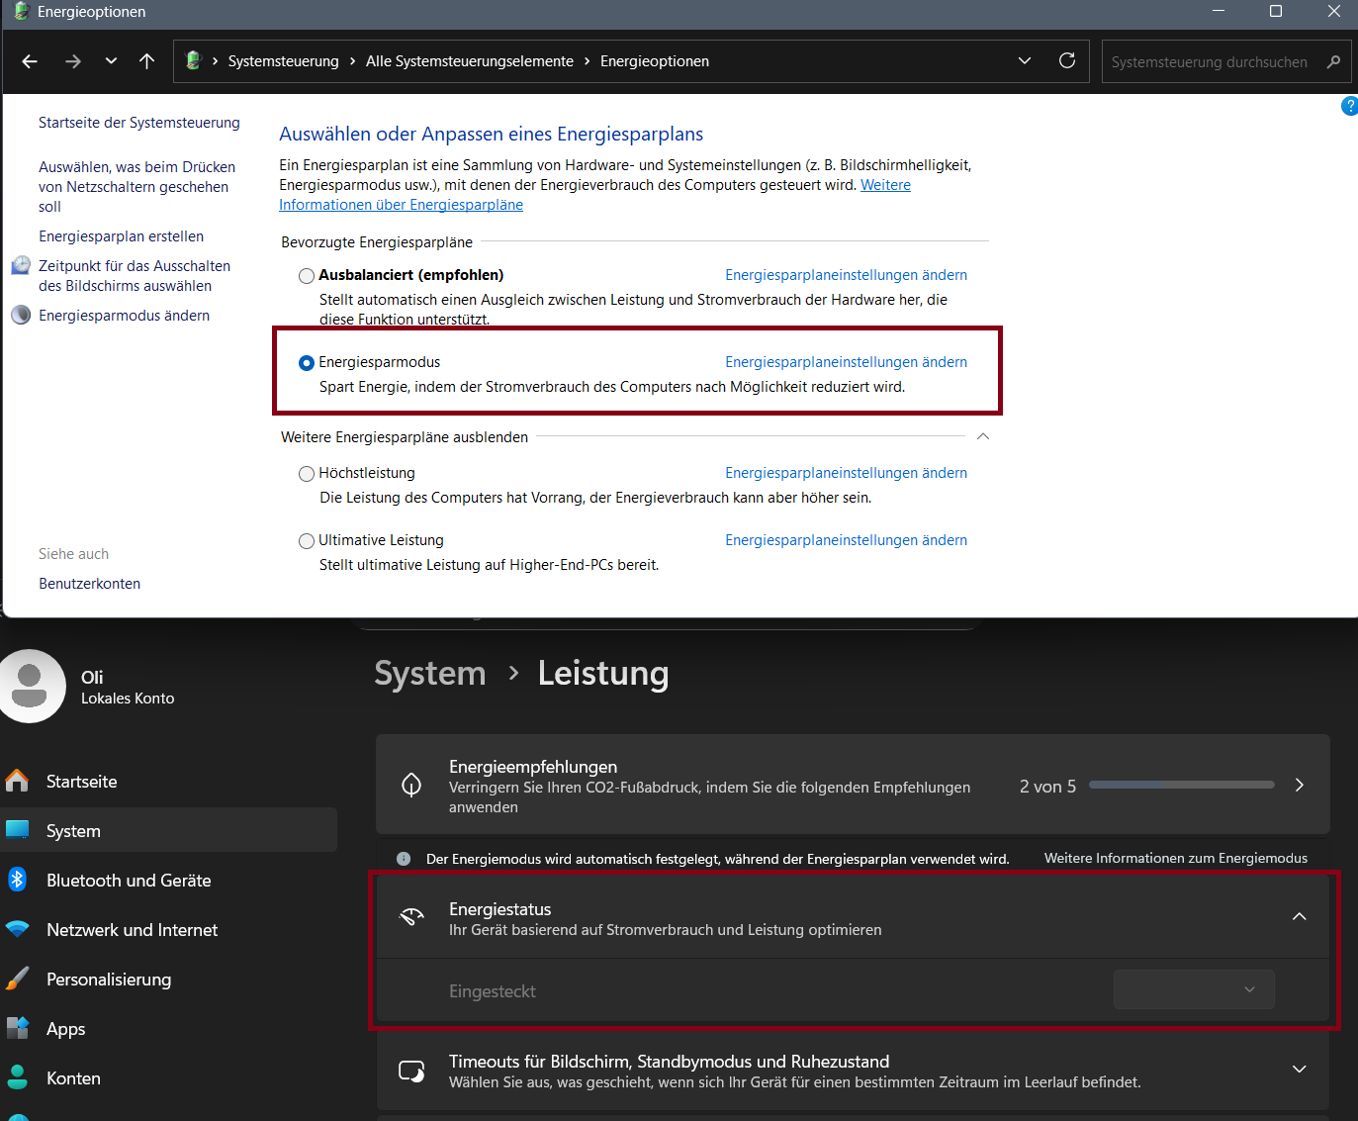
Task: Open Bluetooth und Geräte in Settings
Action: 129,881
